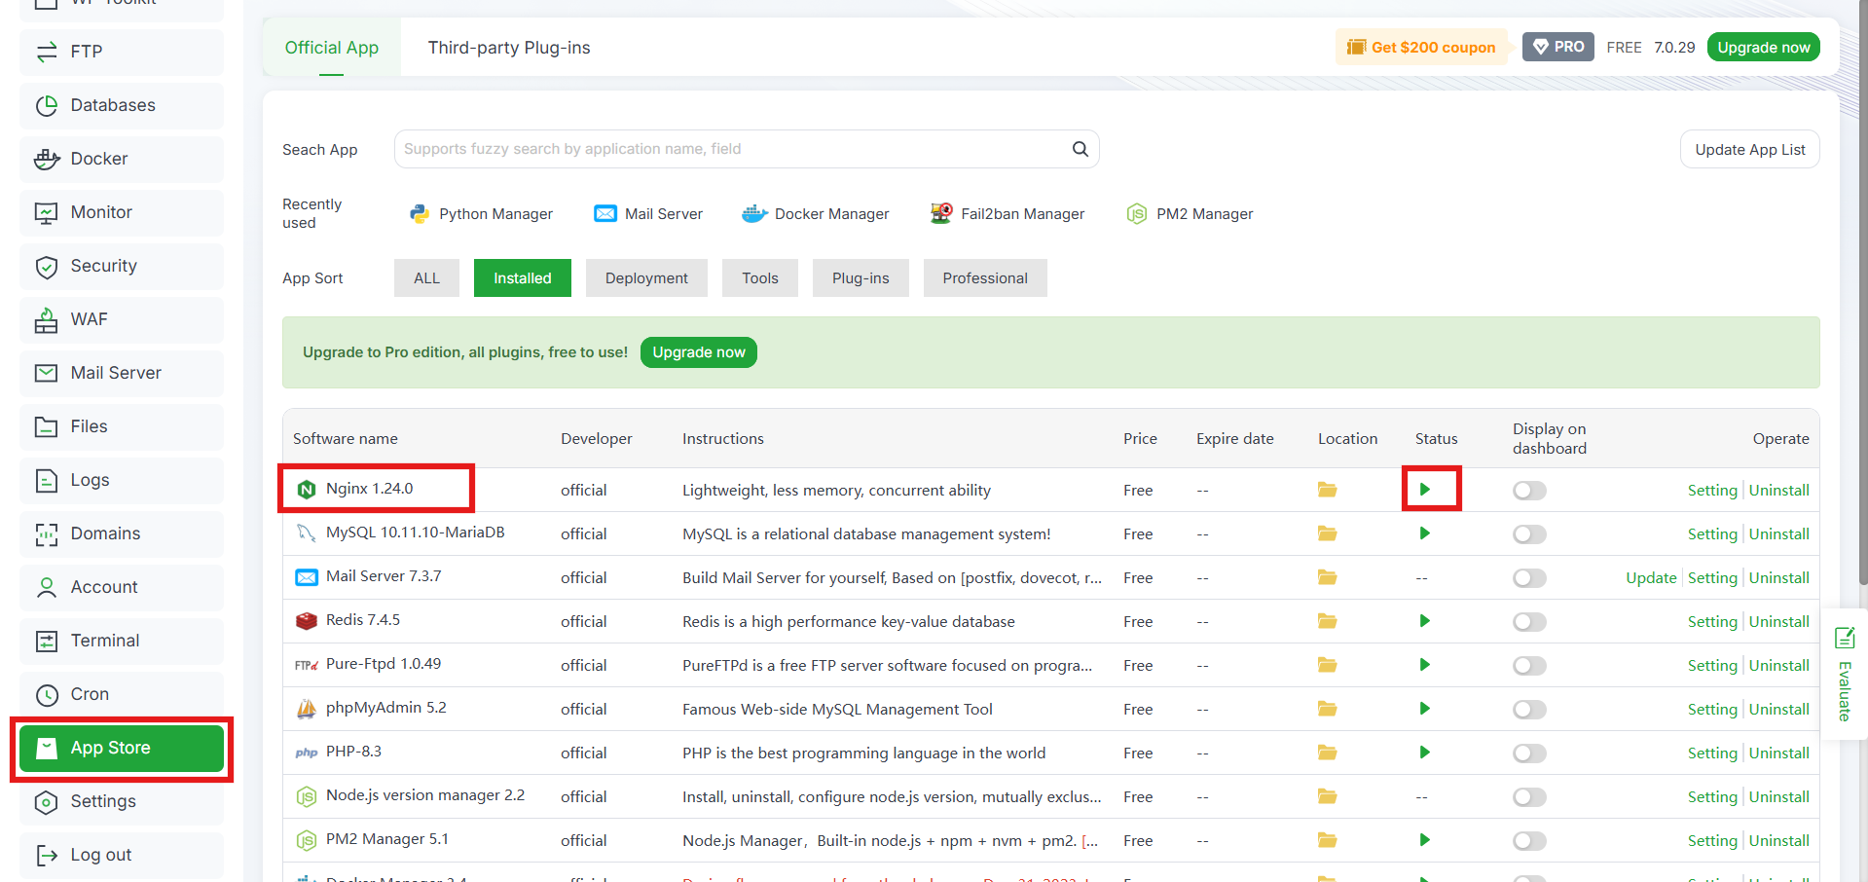Open phpMyAdmin location folder icon
The height and width of the screenshot is (882, 1868).
tap(1327, 709)
